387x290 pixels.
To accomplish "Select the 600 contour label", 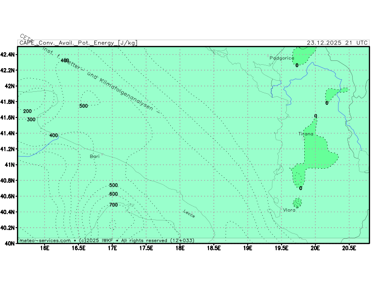I will (x=114, y=194).
